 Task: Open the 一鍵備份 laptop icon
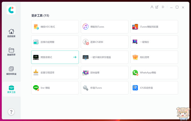135,42
